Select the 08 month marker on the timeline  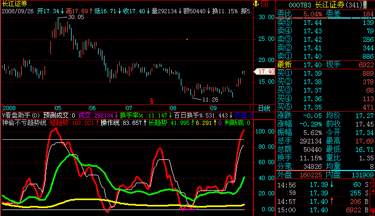tap(173, 108)
